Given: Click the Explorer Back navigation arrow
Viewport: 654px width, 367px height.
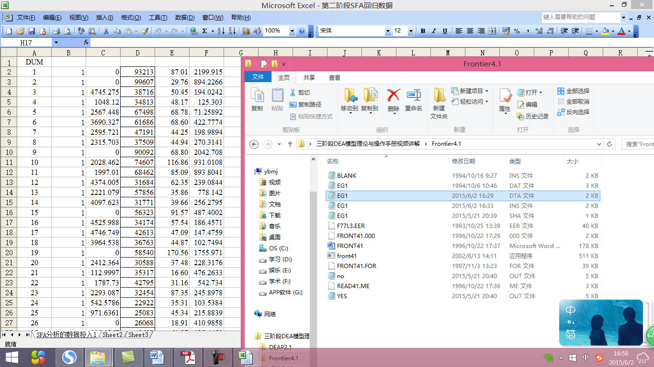Looking at the screenshot, I should 254,144.
